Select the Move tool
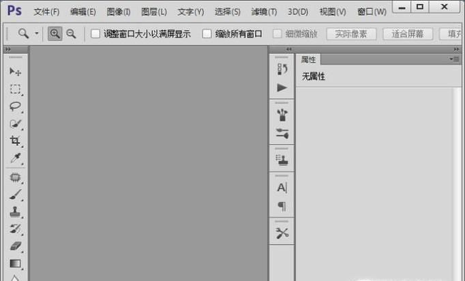 [15, 72]
